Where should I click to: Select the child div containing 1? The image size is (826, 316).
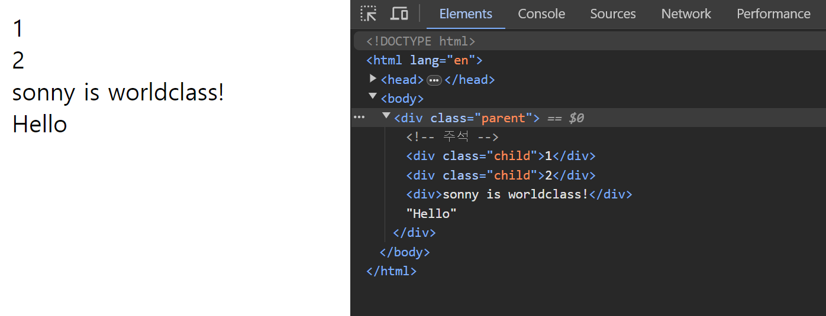[x=501, y=156]
